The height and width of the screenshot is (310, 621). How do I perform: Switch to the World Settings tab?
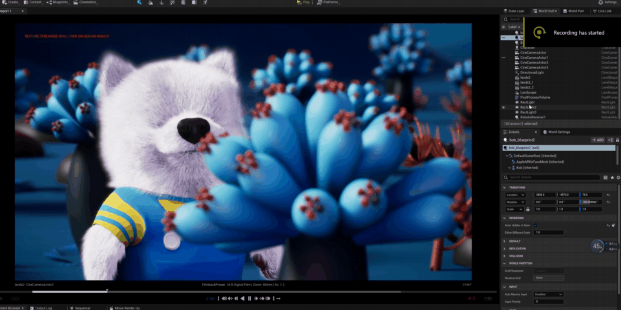click(x=556, y=132)
